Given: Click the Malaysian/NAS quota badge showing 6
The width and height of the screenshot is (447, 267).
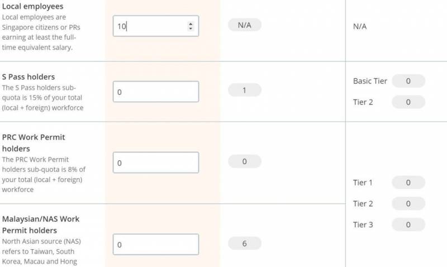Looking at the screenshot, I should pyautogui.click(x=244, y=243).
